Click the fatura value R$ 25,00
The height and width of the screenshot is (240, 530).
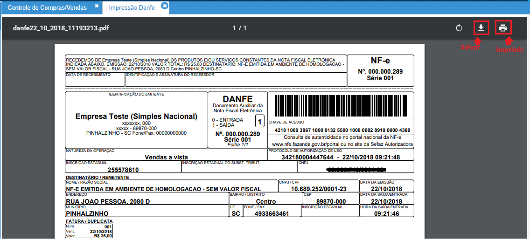pos(103,236)
